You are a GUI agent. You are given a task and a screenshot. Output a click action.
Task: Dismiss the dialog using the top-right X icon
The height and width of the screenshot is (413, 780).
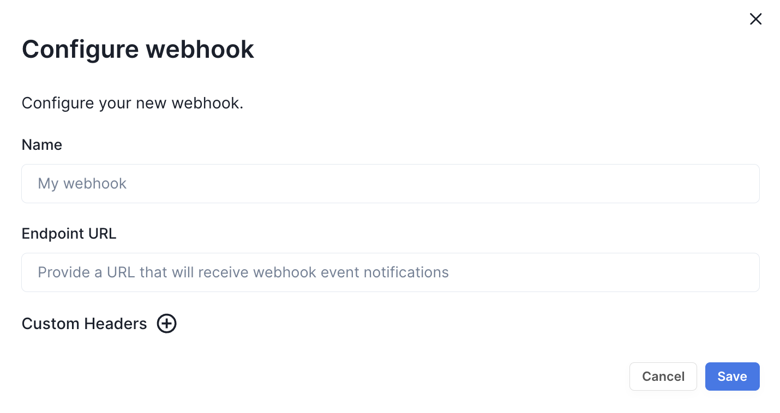755,19
